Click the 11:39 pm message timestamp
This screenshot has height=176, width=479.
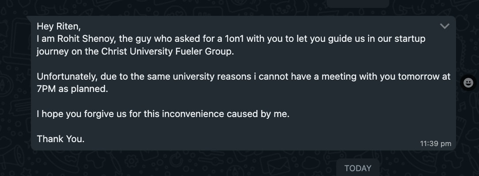click(435, 143)
